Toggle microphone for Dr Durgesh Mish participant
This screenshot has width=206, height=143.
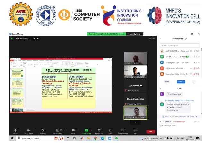pos(194,63)
